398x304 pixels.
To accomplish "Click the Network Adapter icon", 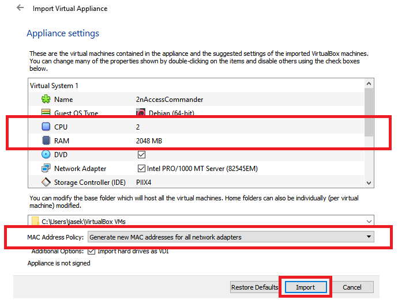I will [46, 168].
